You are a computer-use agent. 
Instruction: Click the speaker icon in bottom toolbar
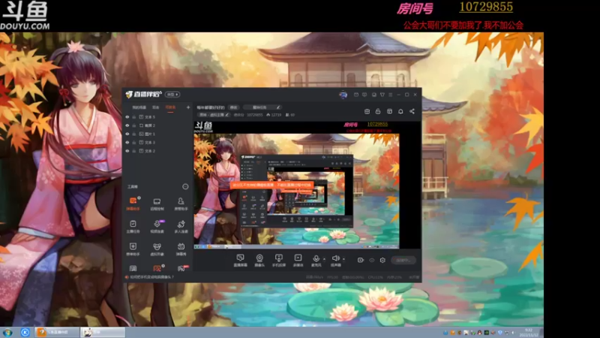pyautogui.click(x=335, y=260)
